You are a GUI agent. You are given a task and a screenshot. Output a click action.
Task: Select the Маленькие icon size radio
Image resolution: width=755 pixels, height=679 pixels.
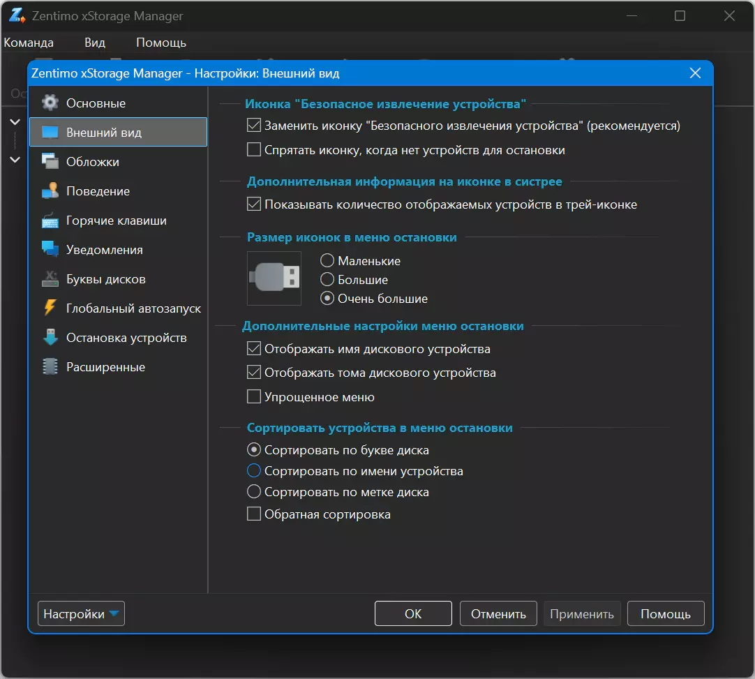[x=327, y=260]
